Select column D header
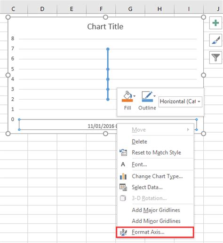223x243 pixels. (42, 9)
